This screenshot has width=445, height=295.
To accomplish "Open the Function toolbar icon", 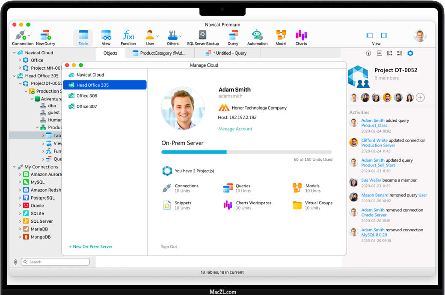I will coord(128,36).
